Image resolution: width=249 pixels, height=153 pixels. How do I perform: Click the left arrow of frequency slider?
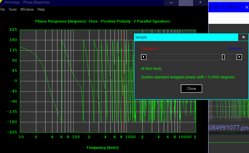[144, 57]
